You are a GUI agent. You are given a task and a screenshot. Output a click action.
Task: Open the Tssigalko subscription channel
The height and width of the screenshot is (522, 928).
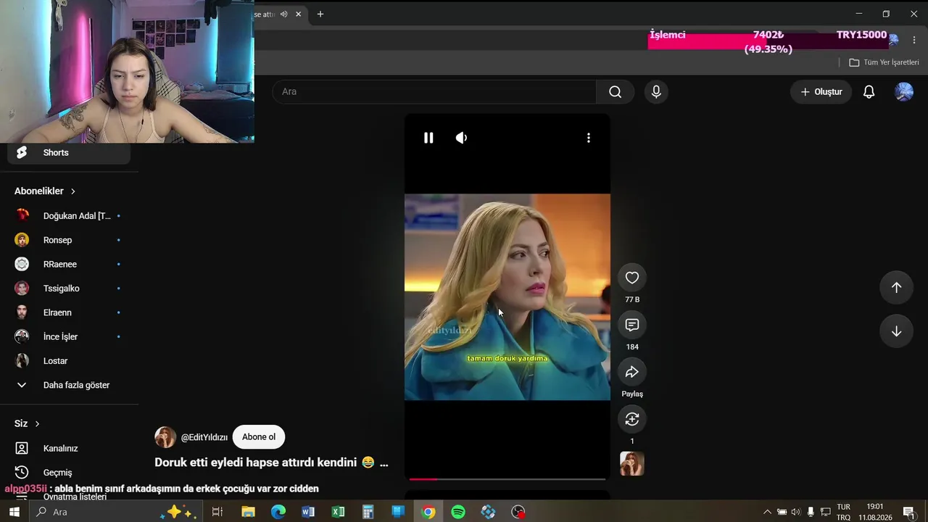69,289
